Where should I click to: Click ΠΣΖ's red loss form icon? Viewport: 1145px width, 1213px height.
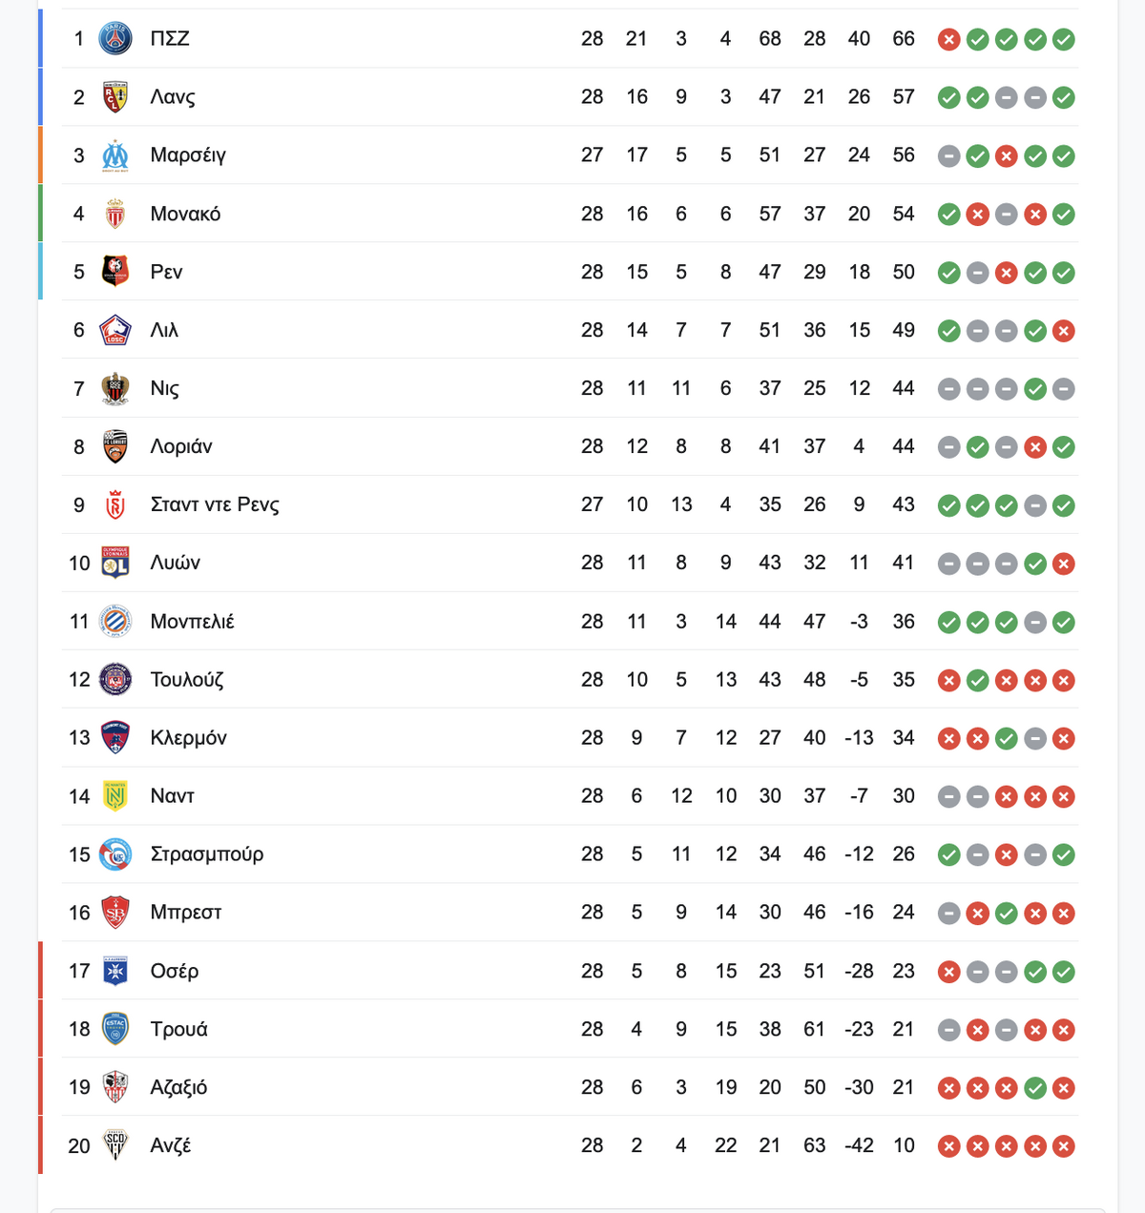point(948,39)
